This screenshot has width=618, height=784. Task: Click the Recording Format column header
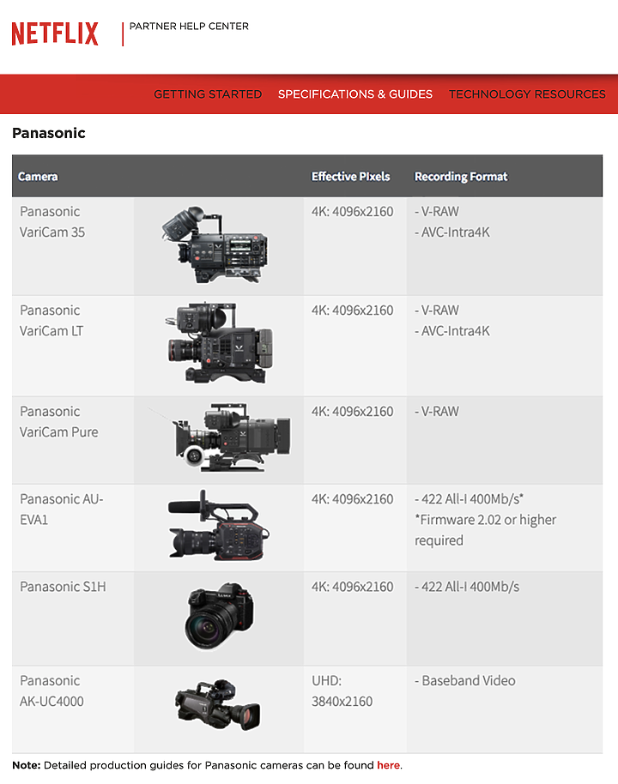click(461, 177)
